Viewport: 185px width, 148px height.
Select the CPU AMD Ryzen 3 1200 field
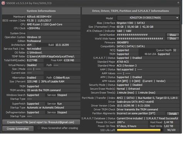click(x=54, y=24)
